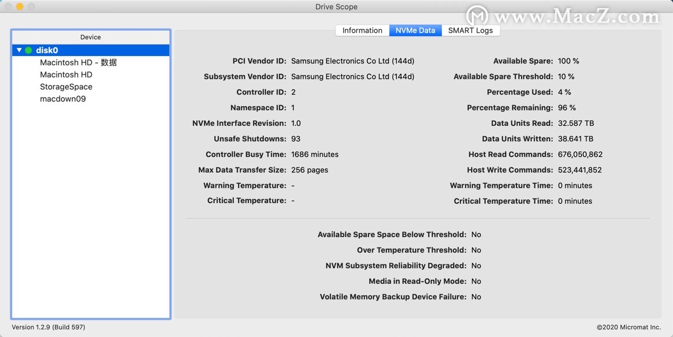Image resolution: width=673 pixels, height=337 pixels.
Task: Click the 676,050,862 host read commands value
Action: (581, 154)
